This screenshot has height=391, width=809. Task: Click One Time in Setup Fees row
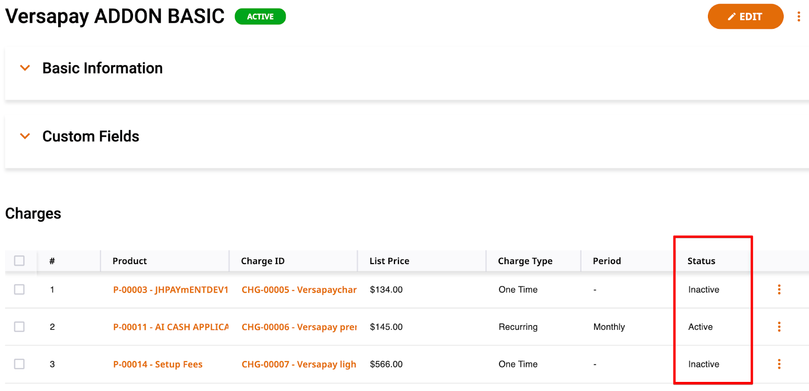point(518,364)
